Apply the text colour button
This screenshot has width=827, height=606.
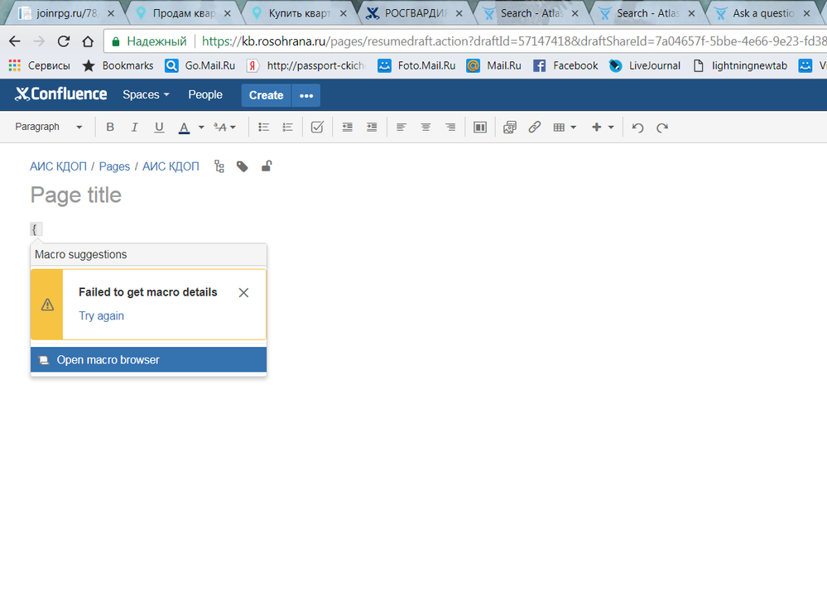tap(184, 127)
